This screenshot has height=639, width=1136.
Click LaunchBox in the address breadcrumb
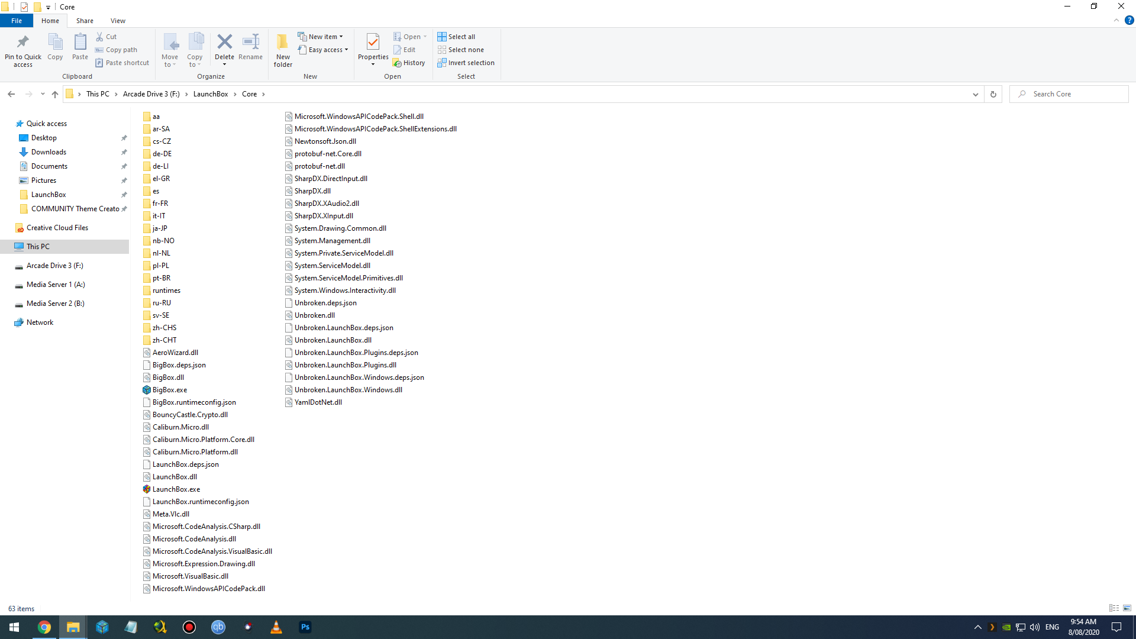click(x=211, y=94)
